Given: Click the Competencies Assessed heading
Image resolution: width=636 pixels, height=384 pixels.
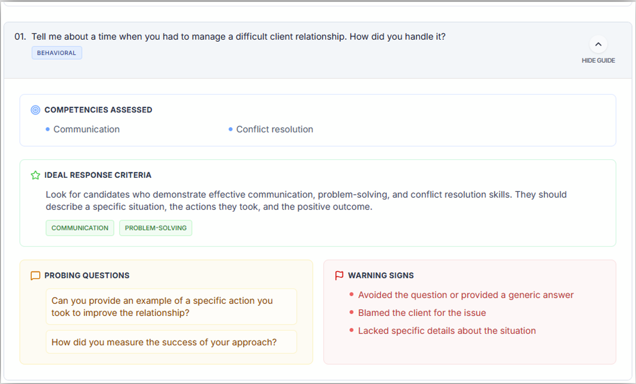Looking at the screenshot, I should point(98,110).
